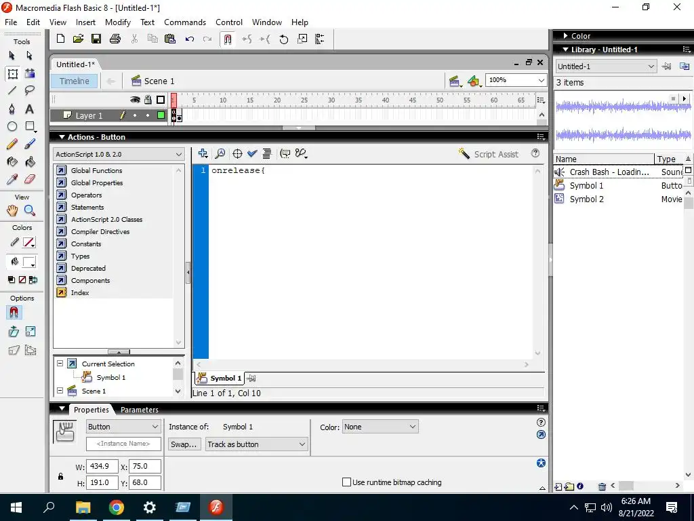This screenshot has width=694, height=521.
Task: Select the Subselection tool
Action: click(x=29, y=56)
